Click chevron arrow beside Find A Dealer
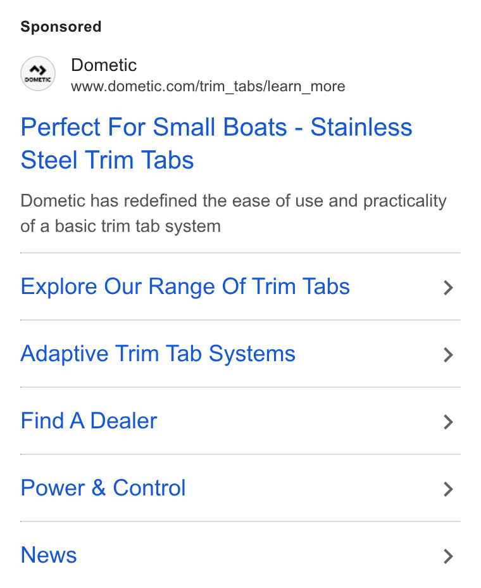Screen dimensions: 481x588 pyautogui.click(x=448, y=422)
